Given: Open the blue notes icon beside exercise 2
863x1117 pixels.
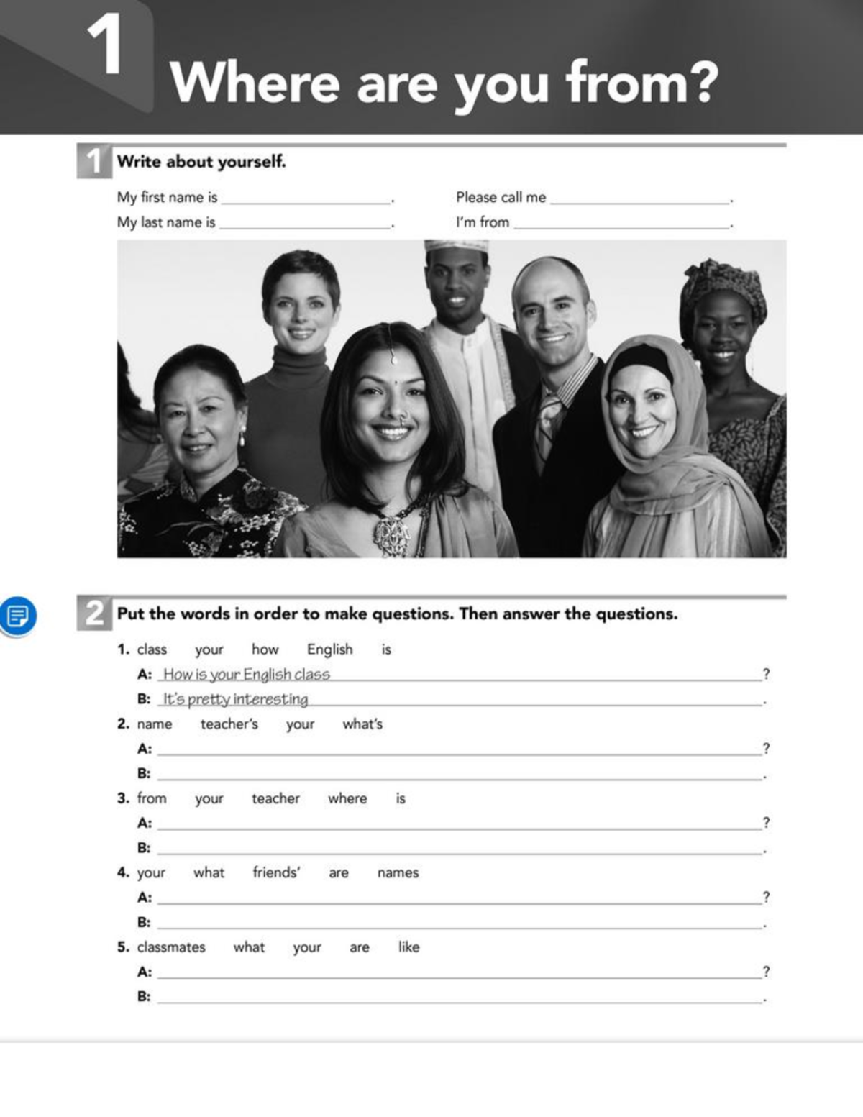Looking at the screenshot, I should pyautogui.click(x=17, y=616).
